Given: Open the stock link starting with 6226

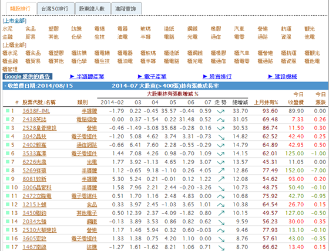Looking at the screenshot, I should click(x=35, y=162).
